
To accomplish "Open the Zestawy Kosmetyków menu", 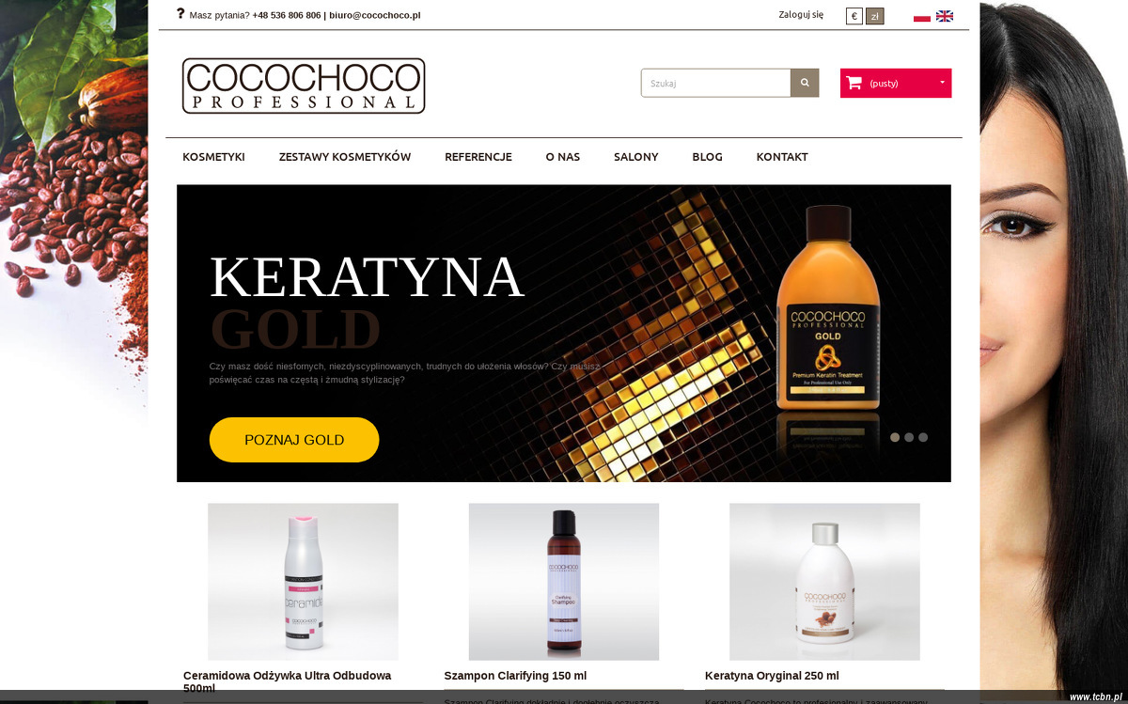I will coord(345,157).
